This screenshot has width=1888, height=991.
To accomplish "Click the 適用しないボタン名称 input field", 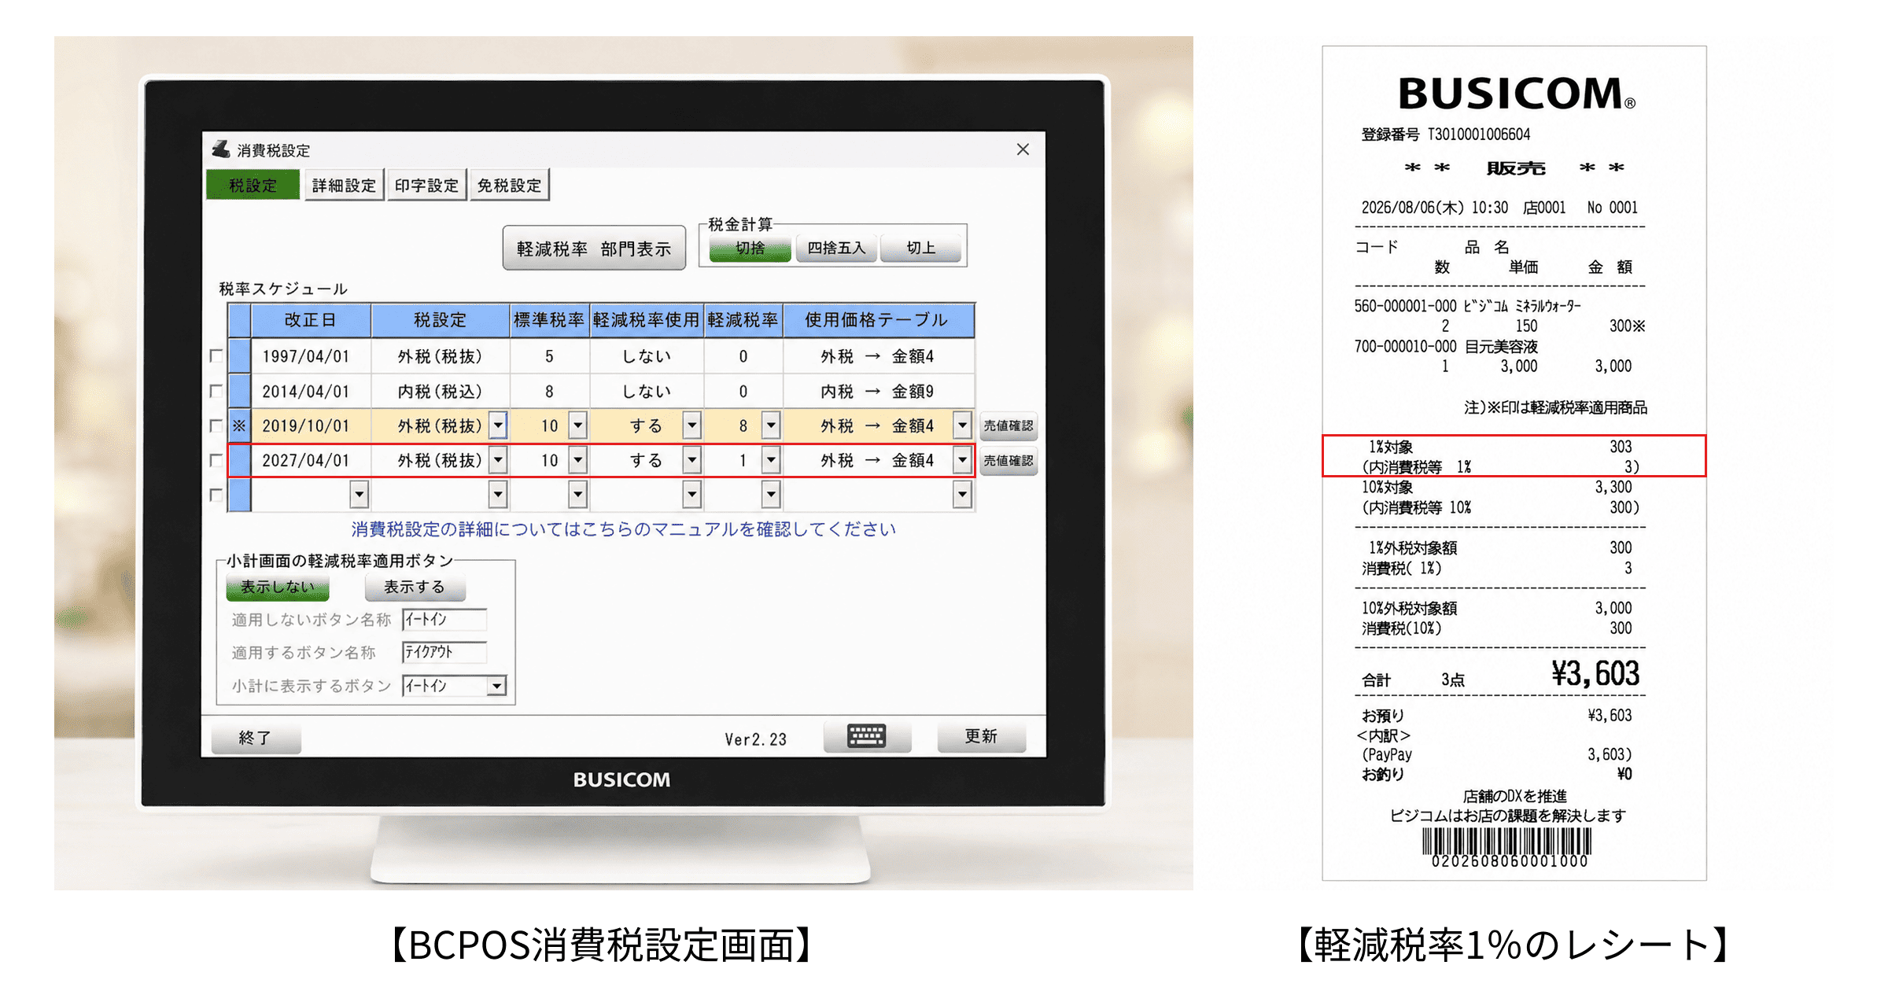I will (x=444, y=620).
